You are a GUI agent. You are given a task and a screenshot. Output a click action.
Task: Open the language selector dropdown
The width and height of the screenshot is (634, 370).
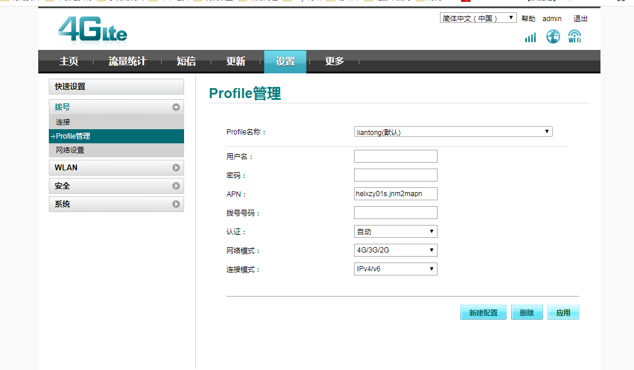coord(478,18)
